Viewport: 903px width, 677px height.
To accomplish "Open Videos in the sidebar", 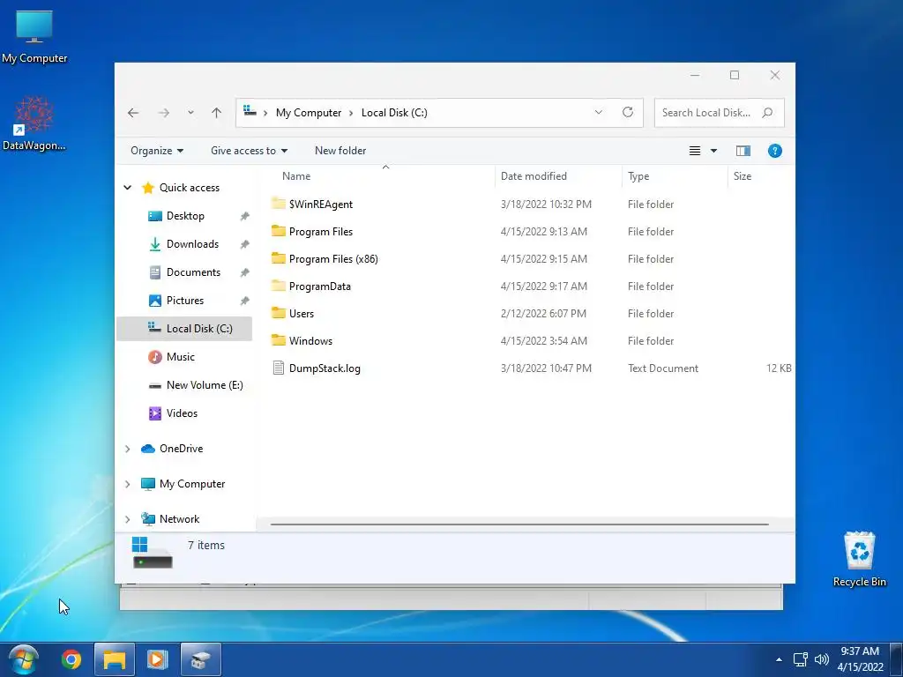I will 182,413.
